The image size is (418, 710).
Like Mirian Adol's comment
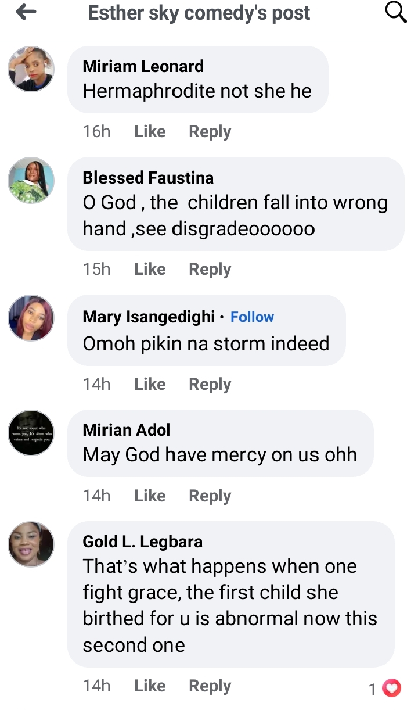pos(150,496)
